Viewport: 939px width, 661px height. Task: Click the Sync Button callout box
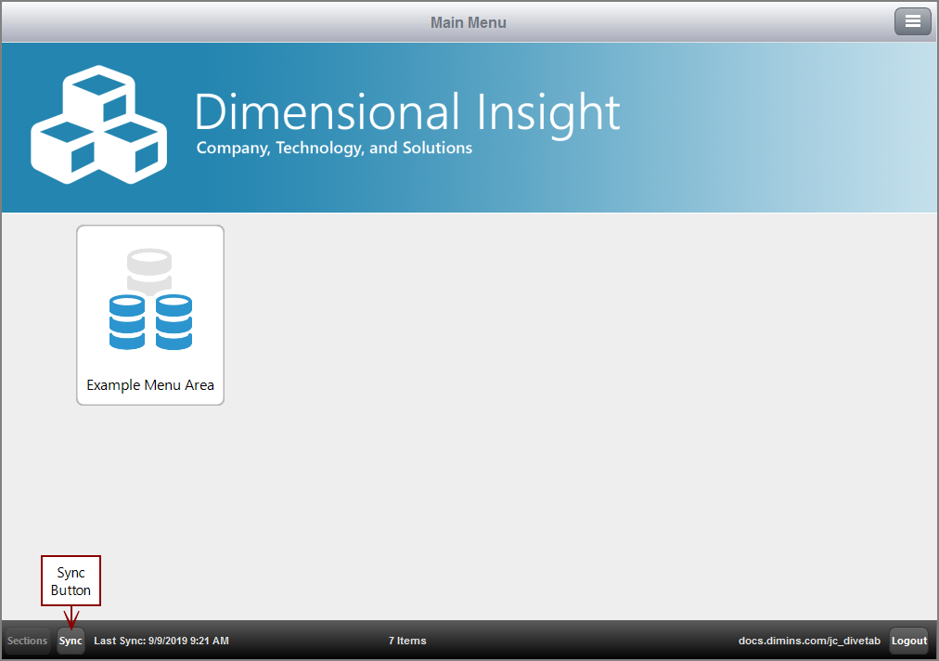71,581
